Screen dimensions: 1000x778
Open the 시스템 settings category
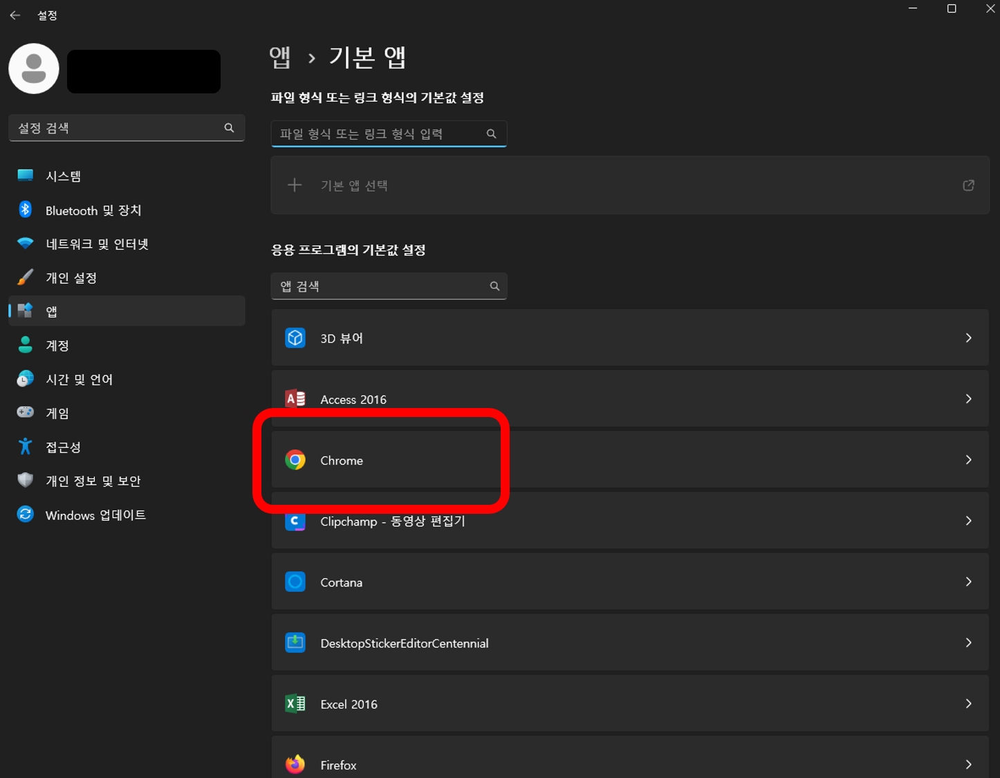click(x=127, y=176)
